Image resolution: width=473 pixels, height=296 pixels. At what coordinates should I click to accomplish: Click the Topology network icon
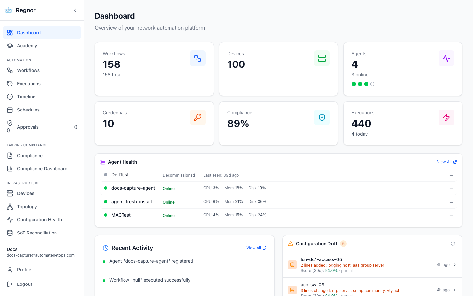(x=10, y=207)
